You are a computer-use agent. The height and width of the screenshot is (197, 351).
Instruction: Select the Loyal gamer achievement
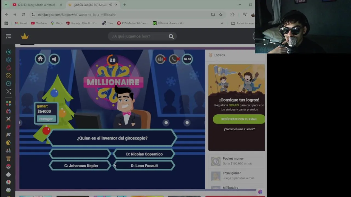pyautogui.click(x=236, y=176)
